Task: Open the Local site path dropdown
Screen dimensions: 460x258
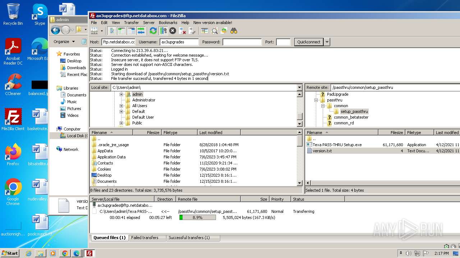Action: [299, 87]
